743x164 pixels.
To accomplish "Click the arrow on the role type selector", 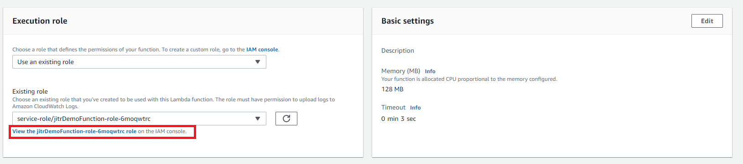I will click(258, 62).
